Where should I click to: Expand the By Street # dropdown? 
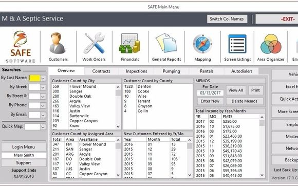pyautogui.click(x=43, y=96)
